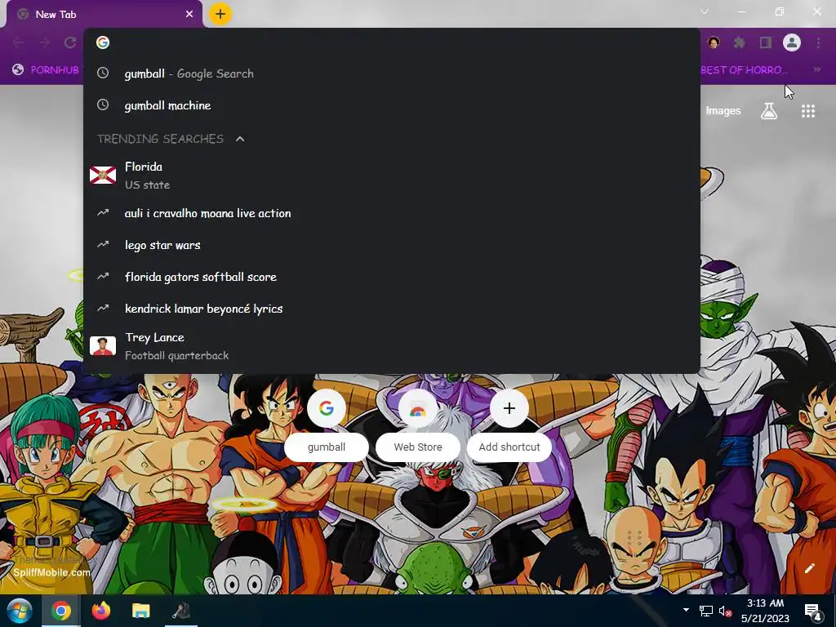This screenshot has height=627, width=836.
Task: Click the tab search chevron in title bar
Action: pyautogui.click(x=705, y=11)
